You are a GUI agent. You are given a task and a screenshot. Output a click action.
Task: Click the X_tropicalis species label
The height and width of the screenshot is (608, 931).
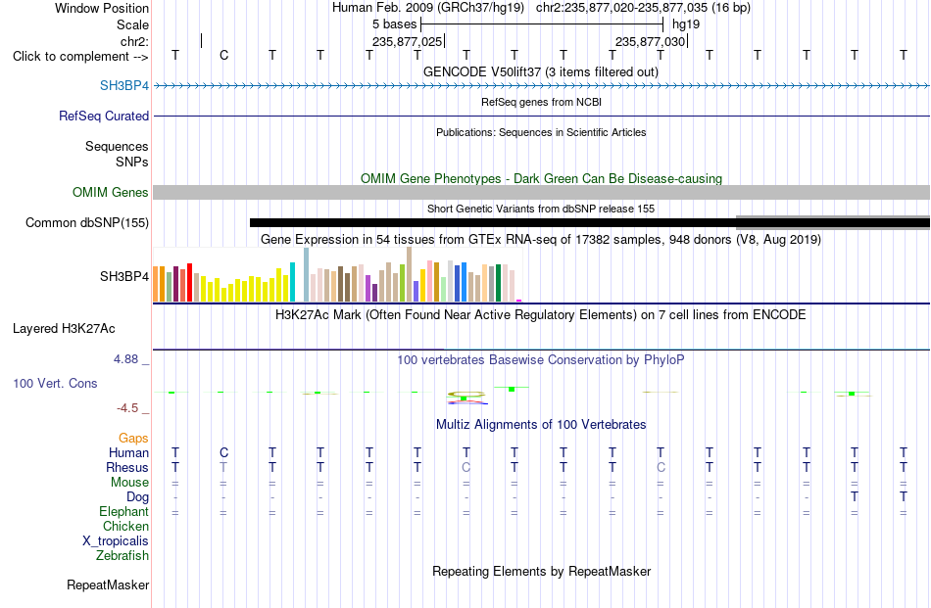pyautogui.click(x=116, y=541)
